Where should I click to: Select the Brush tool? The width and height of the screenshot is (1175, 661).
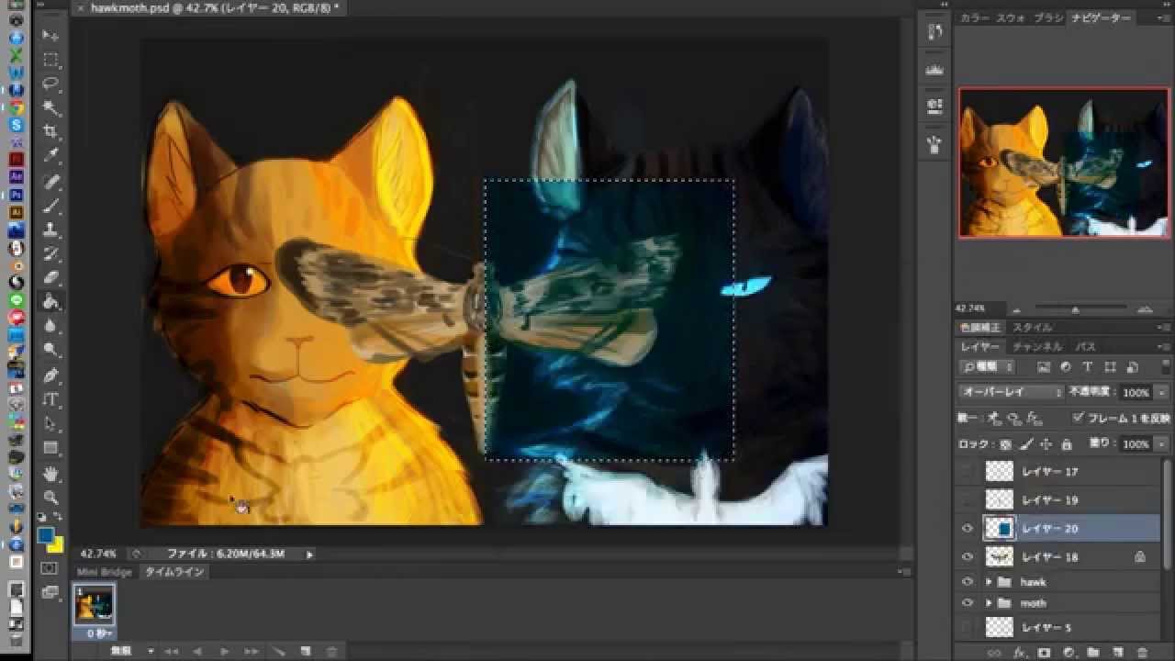(50, 205)
